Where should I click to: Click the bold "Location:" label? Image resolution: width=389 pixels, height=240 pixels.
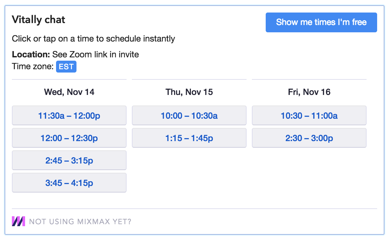[31, 54]
